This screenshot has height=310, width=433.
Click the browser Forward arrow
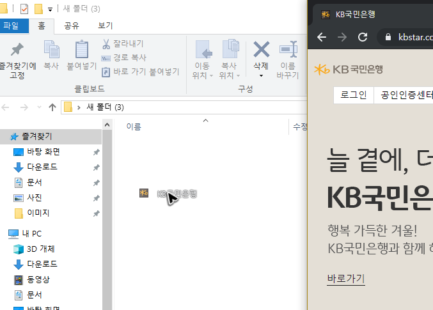click(342, 37)
